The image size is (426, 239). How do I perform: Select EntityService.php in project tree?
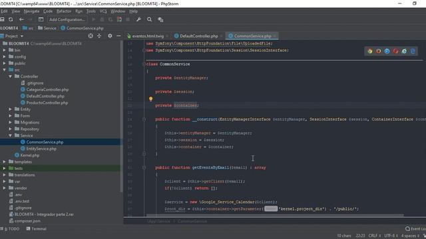[41, 149]
